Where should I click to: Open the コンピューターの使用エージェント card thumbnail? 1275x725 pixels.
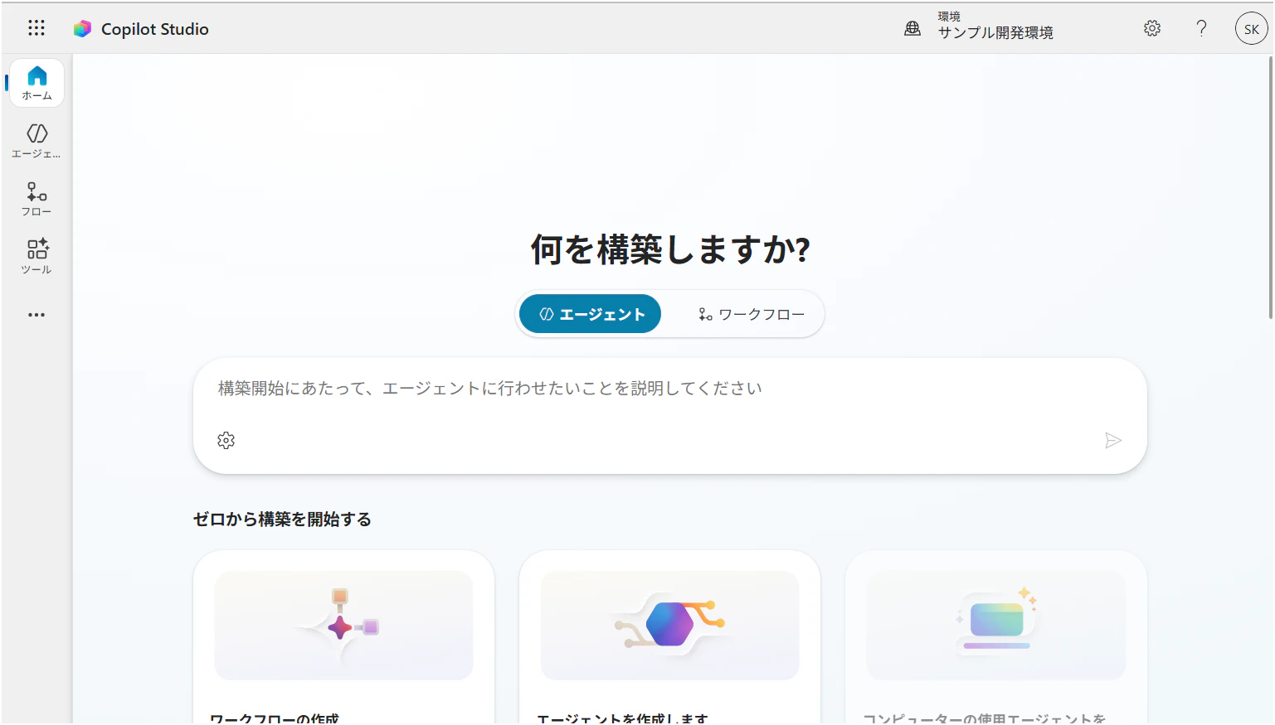[x=996, y=626]
